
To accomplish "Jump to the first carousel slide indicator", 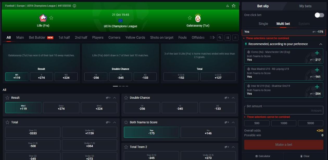I will pyautogui.click(x=115, y=86).
